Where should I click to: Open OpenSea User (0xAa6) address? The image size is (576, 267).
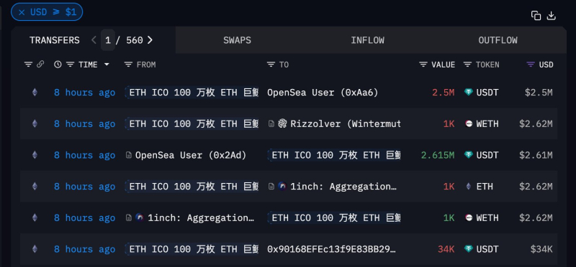pyautogui.click(x=323, y=93)
